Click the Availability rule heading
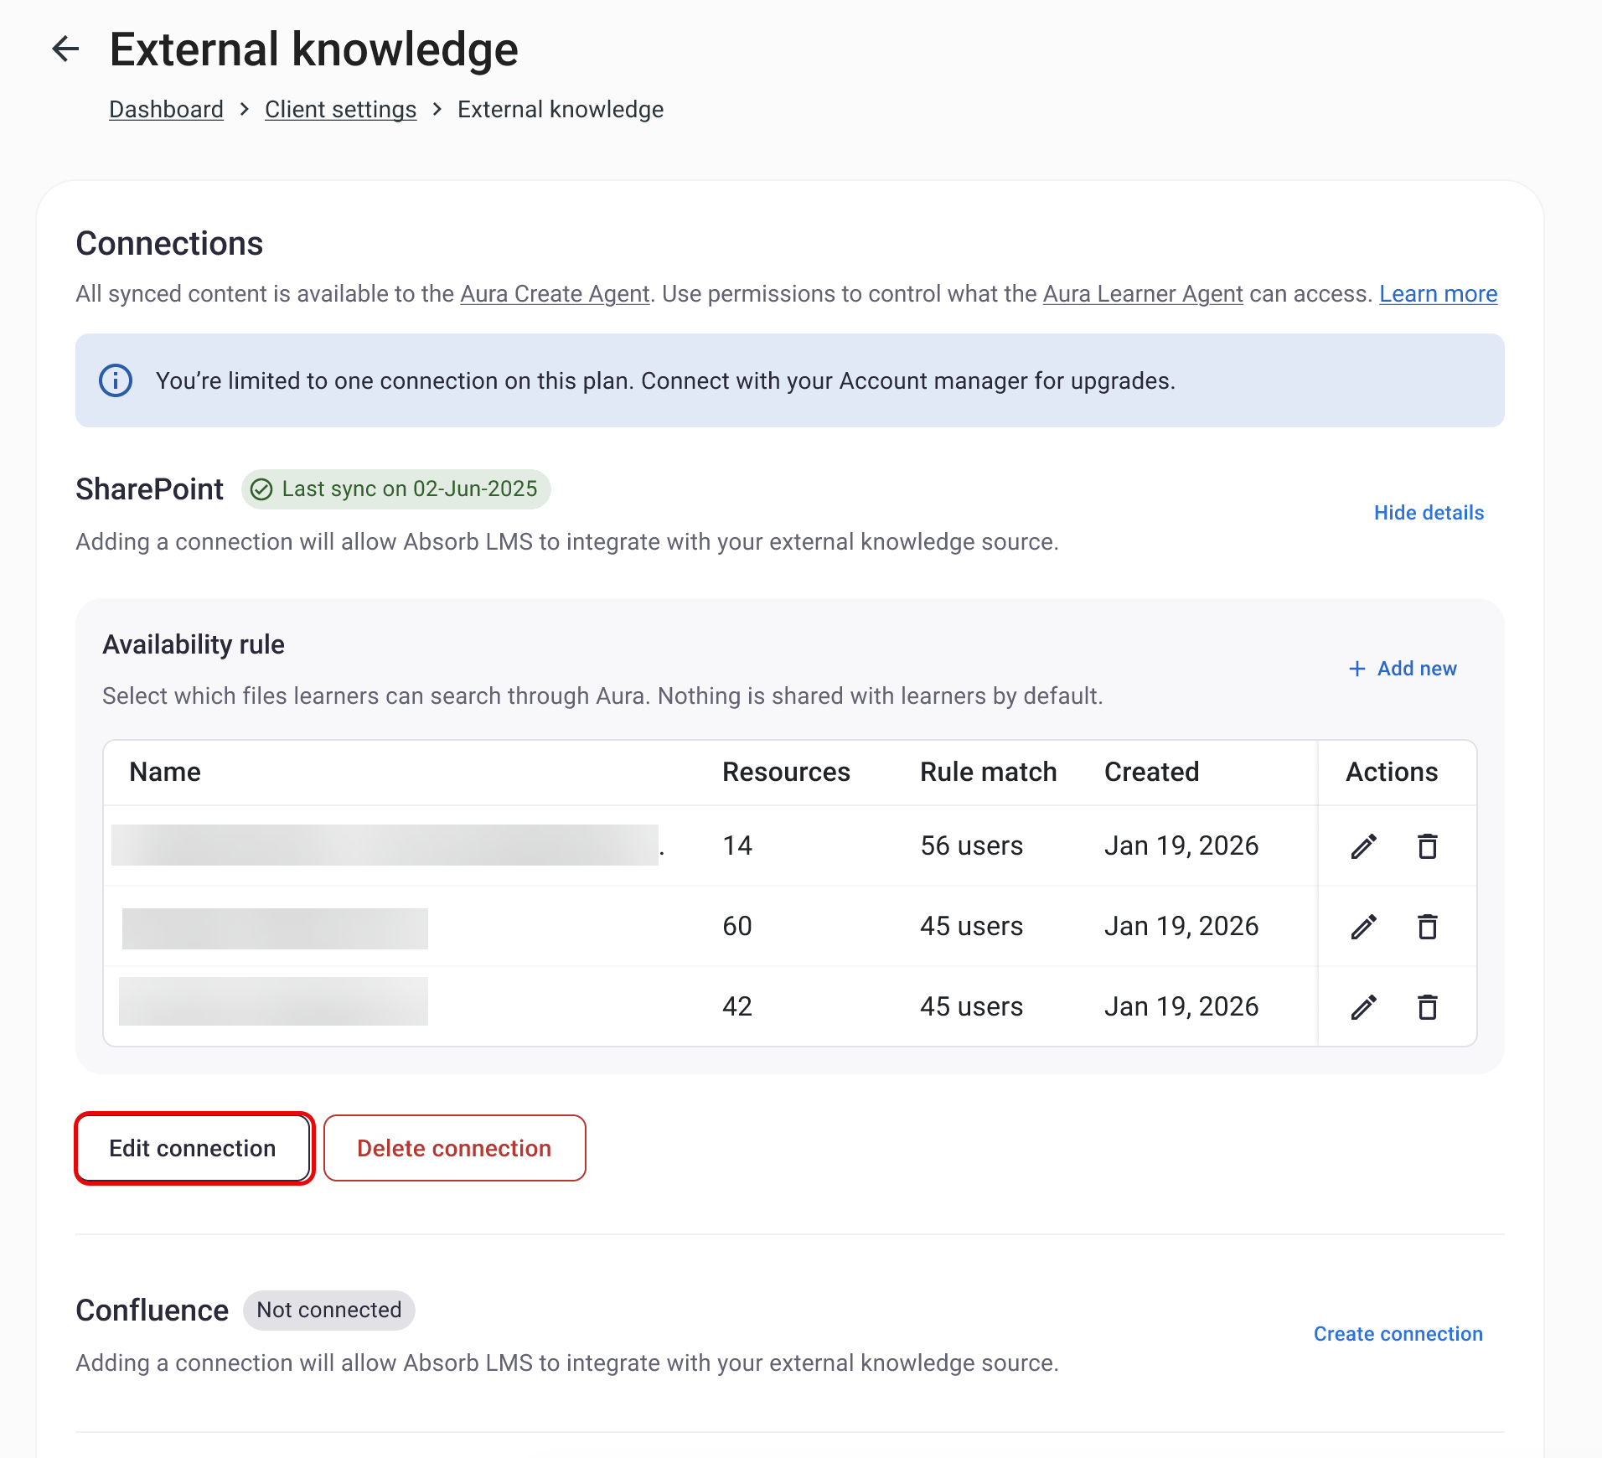 [194, 644]
